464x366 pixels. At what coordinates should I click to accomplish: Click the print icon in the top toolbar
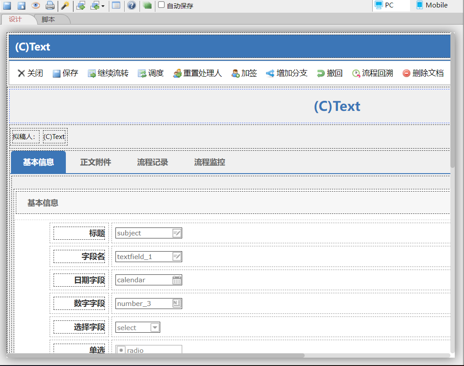50,5
